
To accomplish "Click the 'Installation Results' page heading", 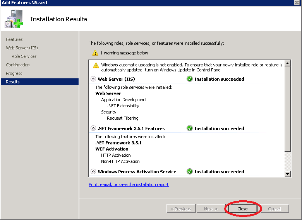I will tap(59, 19).
